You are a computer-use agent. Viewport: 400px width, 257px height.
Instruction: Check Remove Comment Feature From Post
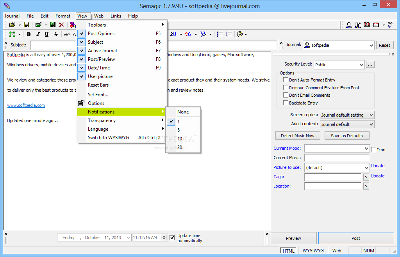coord(286,88)
